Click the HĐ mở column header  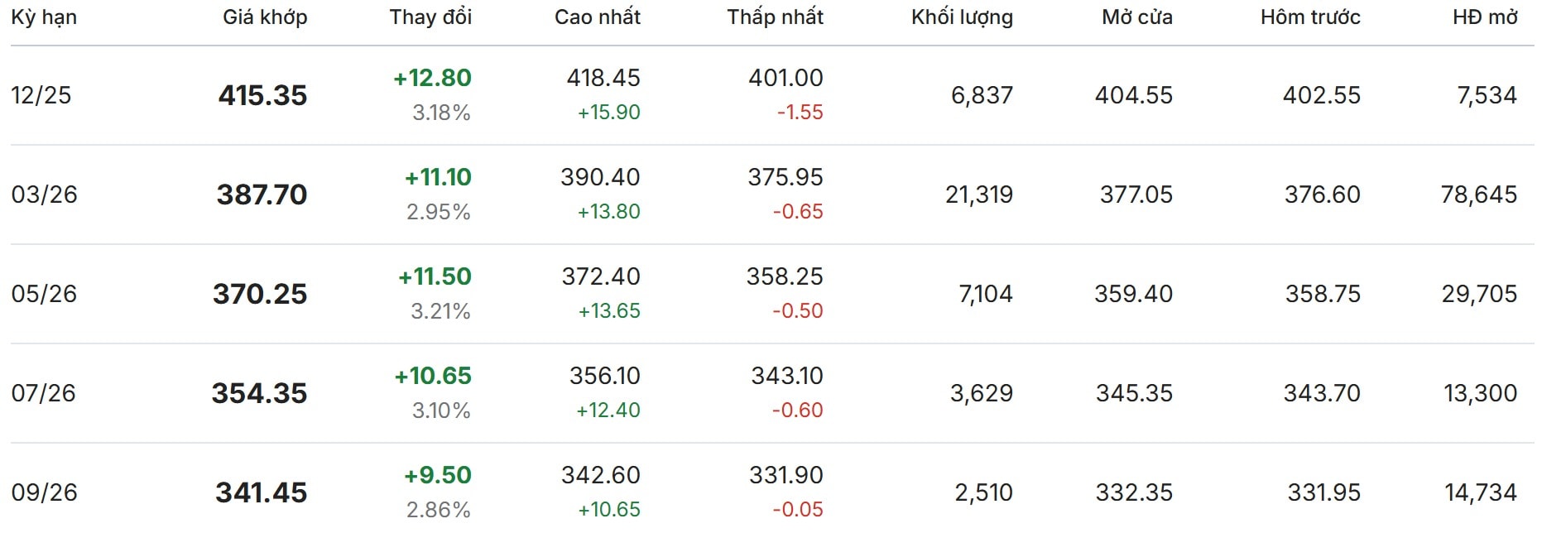tap(1485, 17)
